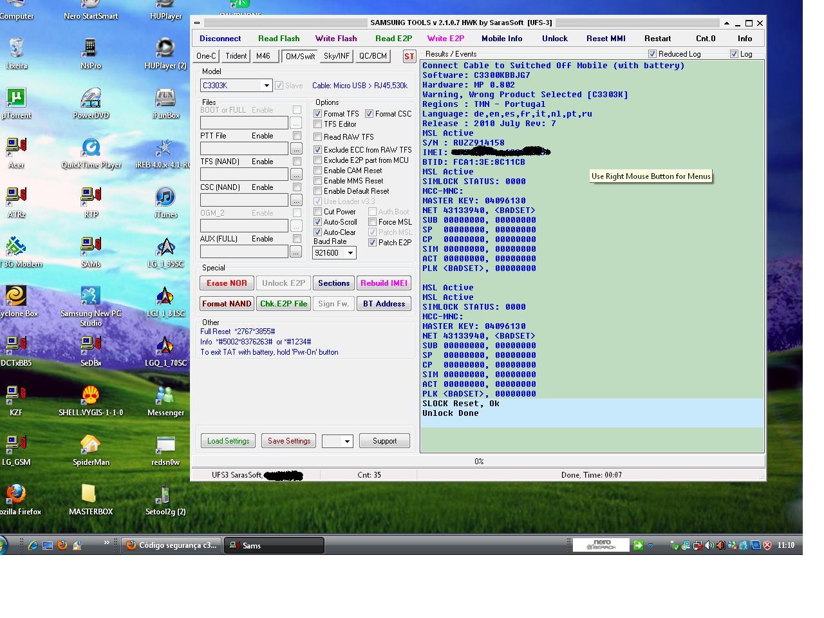Open the iFunBox desktop shortcut
The height and width of the screenshot is (618, 824).
click(165, 102)
